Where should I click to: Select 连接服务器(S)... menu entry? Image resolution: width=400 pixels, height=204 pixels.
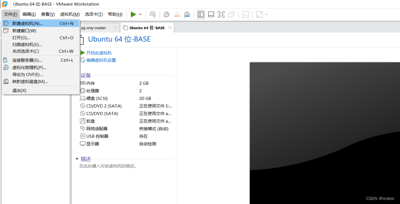pos(41,60)
